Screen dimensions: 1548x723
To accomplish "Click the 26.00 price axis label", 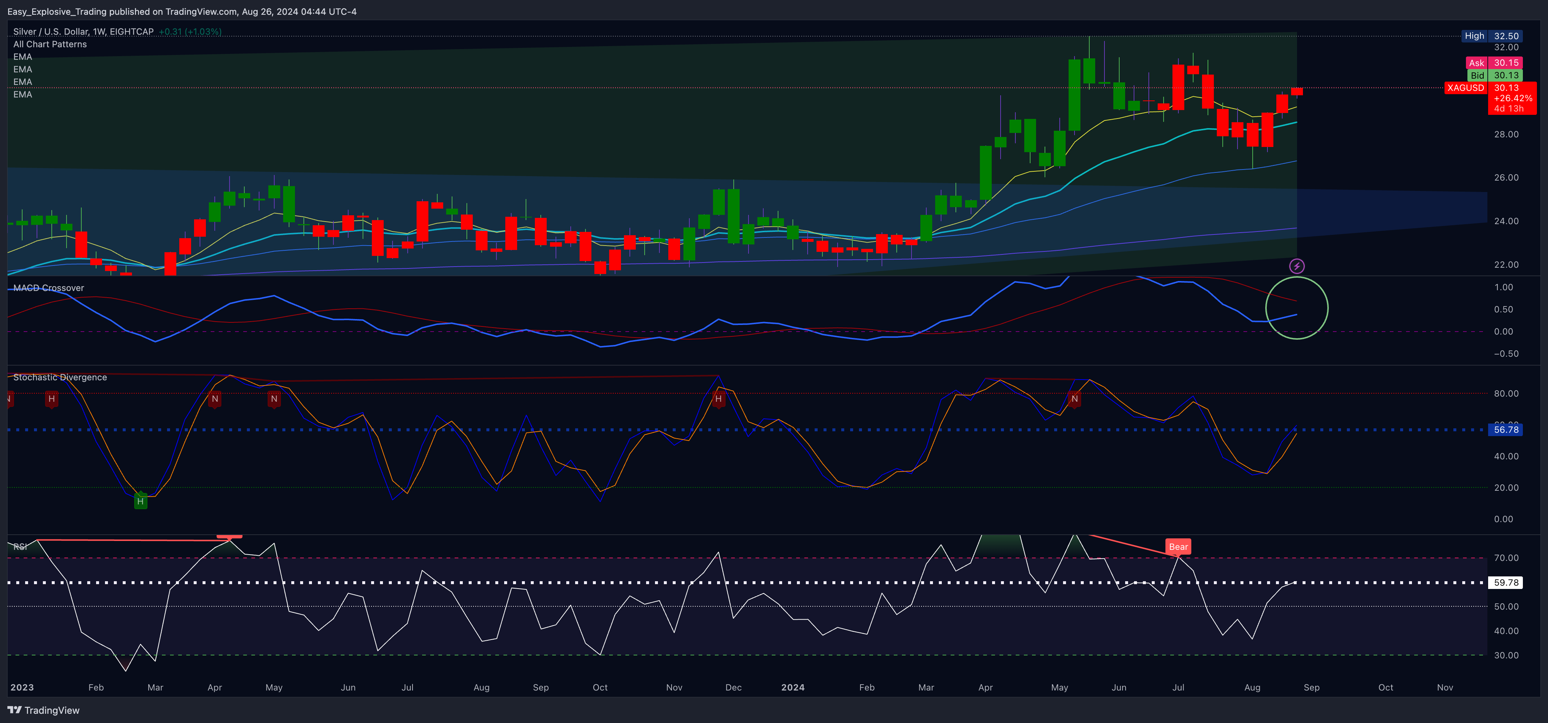I will (x=1506, y=178).
